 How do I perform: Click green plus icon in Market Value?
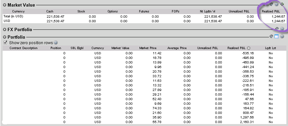coord(282,4)
